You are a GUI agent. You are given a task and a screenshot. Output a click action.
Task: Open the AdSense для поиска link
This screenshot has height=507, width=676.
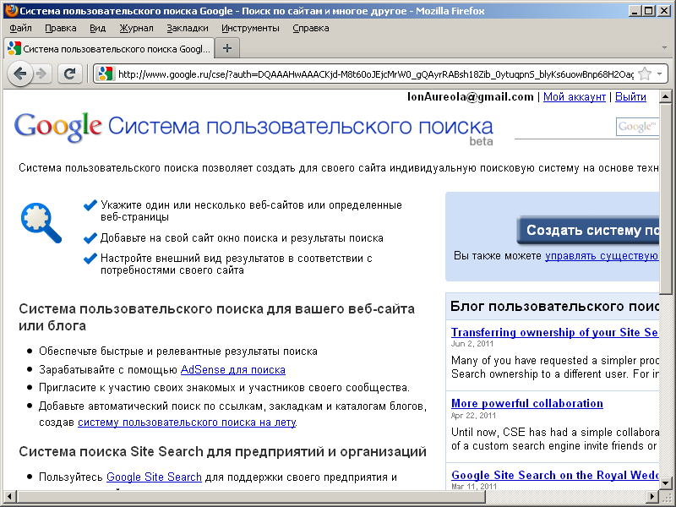pyautogui.click(x=232, y=369)
